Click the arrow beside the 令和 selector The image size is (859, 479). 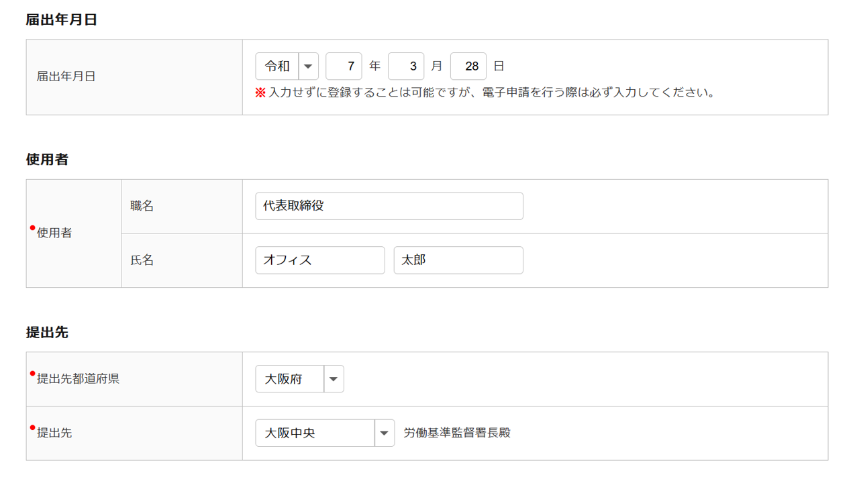click(309, 66)
